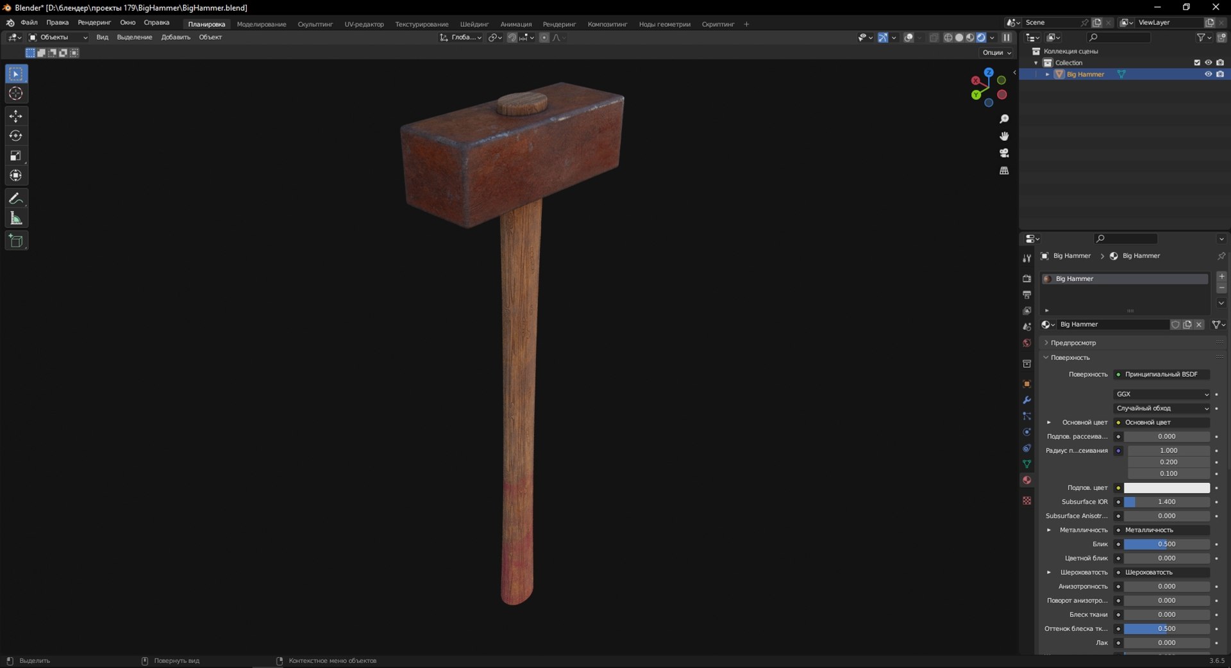This screenshot has height=668, width=1231.
Task: Hide Big Hammer object with eye icon
Action: tap(1208, 74)
